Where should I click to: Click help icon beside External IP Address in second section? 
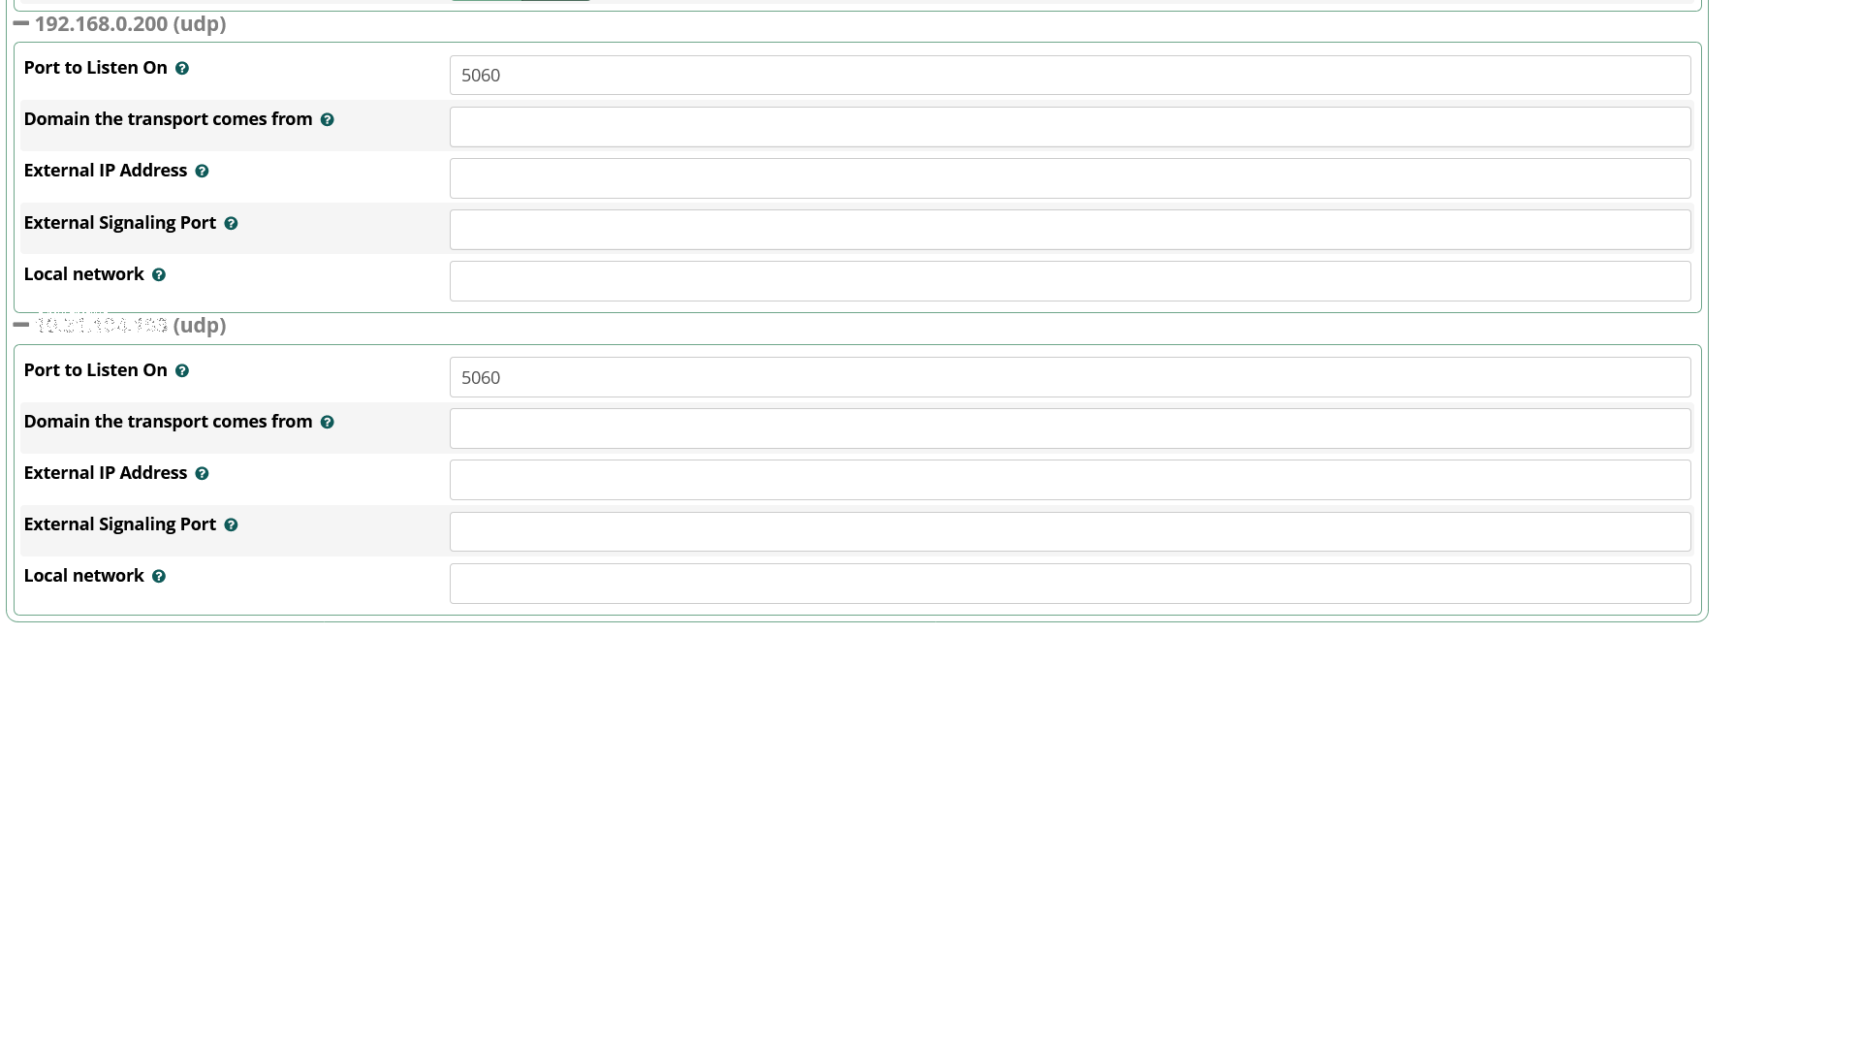[x=202, y=474]
